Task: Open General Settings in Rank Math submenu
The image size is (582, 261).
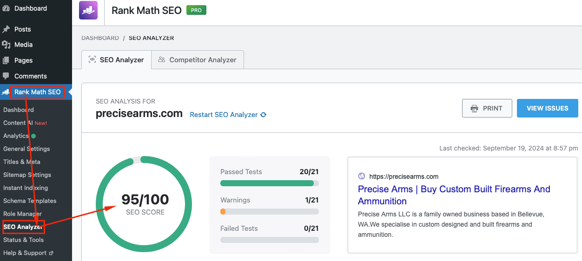Action: [x=26, y=149]
